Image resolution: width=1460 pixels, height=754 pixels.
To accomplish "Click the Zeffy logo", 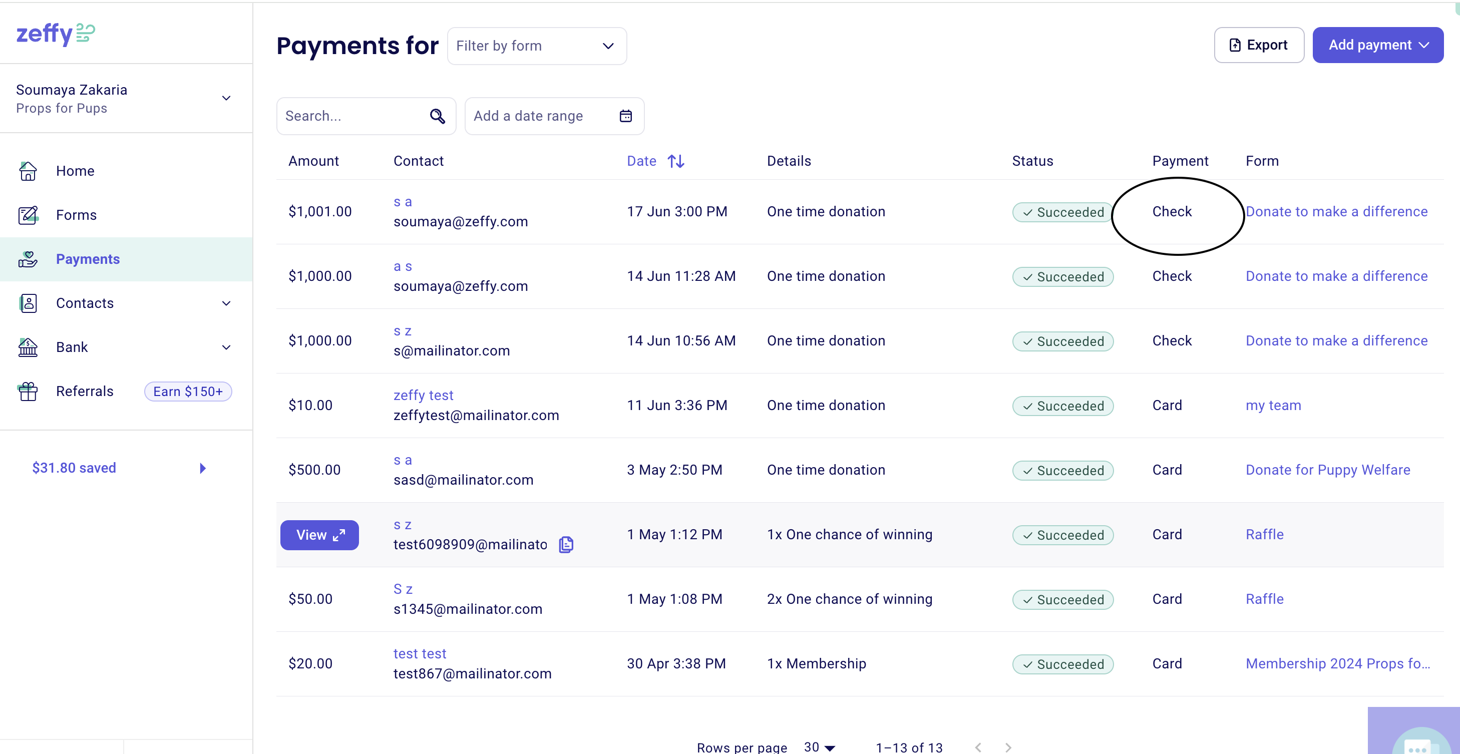I will 55,34.
